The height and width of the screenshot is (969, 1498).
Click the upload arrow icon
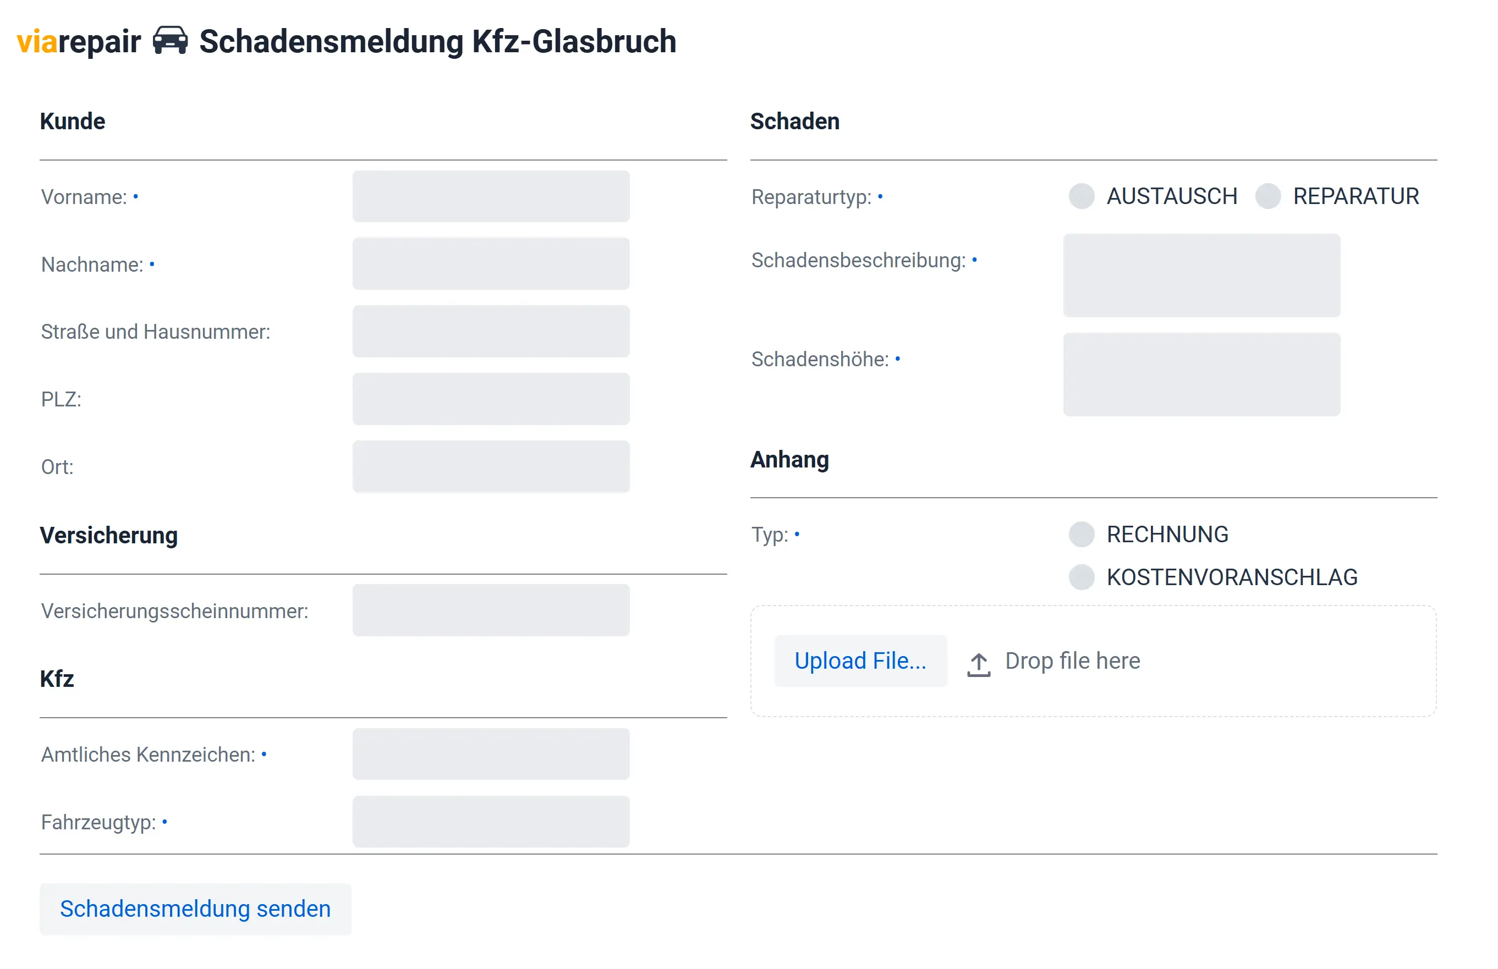coord(979,664)
